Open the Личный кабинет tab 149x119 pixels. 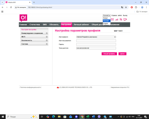tap(81, 25)
